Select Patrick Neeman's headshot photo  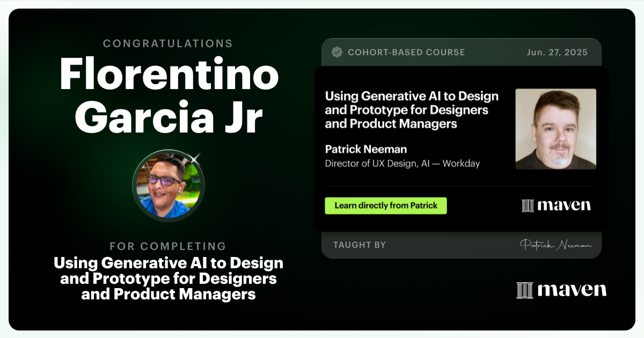click(x=555, y=129)
